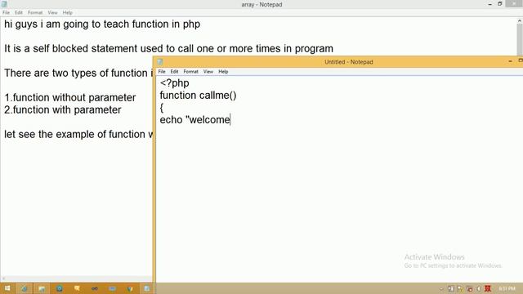The width and height of the screenshot is (523, 294).
Task: Click the infinity-loop taskbar icon
Action: 95,288
